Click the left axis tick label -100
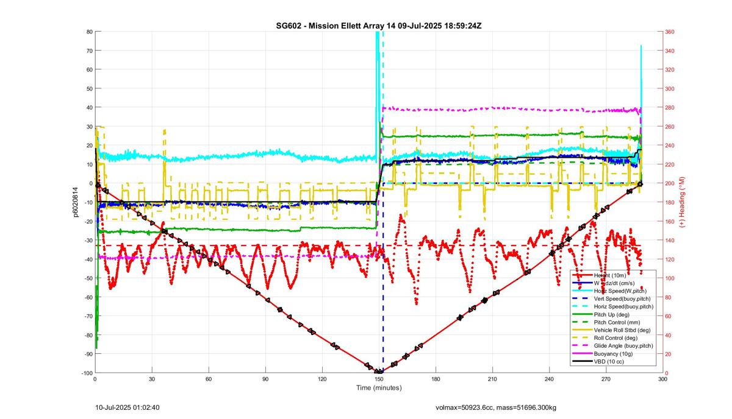Screen dimensions: 732x419 (86, 373)
